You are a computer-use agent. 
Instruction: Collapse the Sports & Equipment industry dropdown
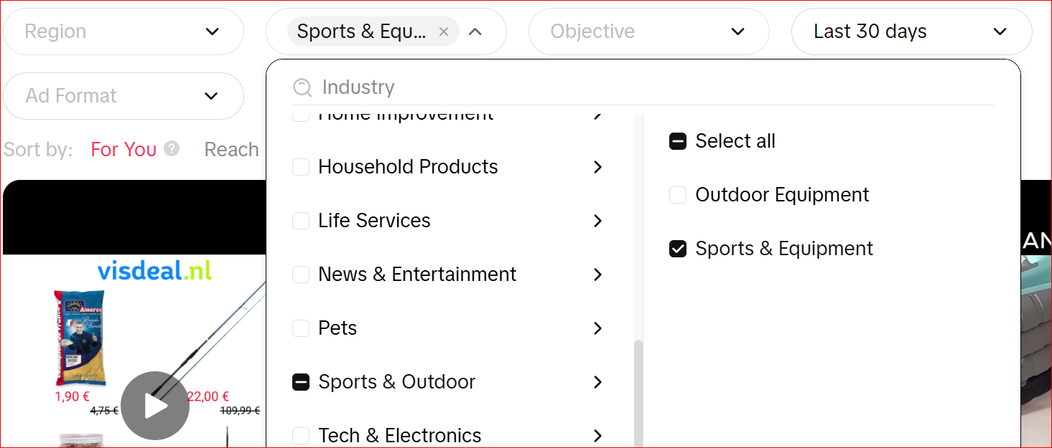pos(475,32)
